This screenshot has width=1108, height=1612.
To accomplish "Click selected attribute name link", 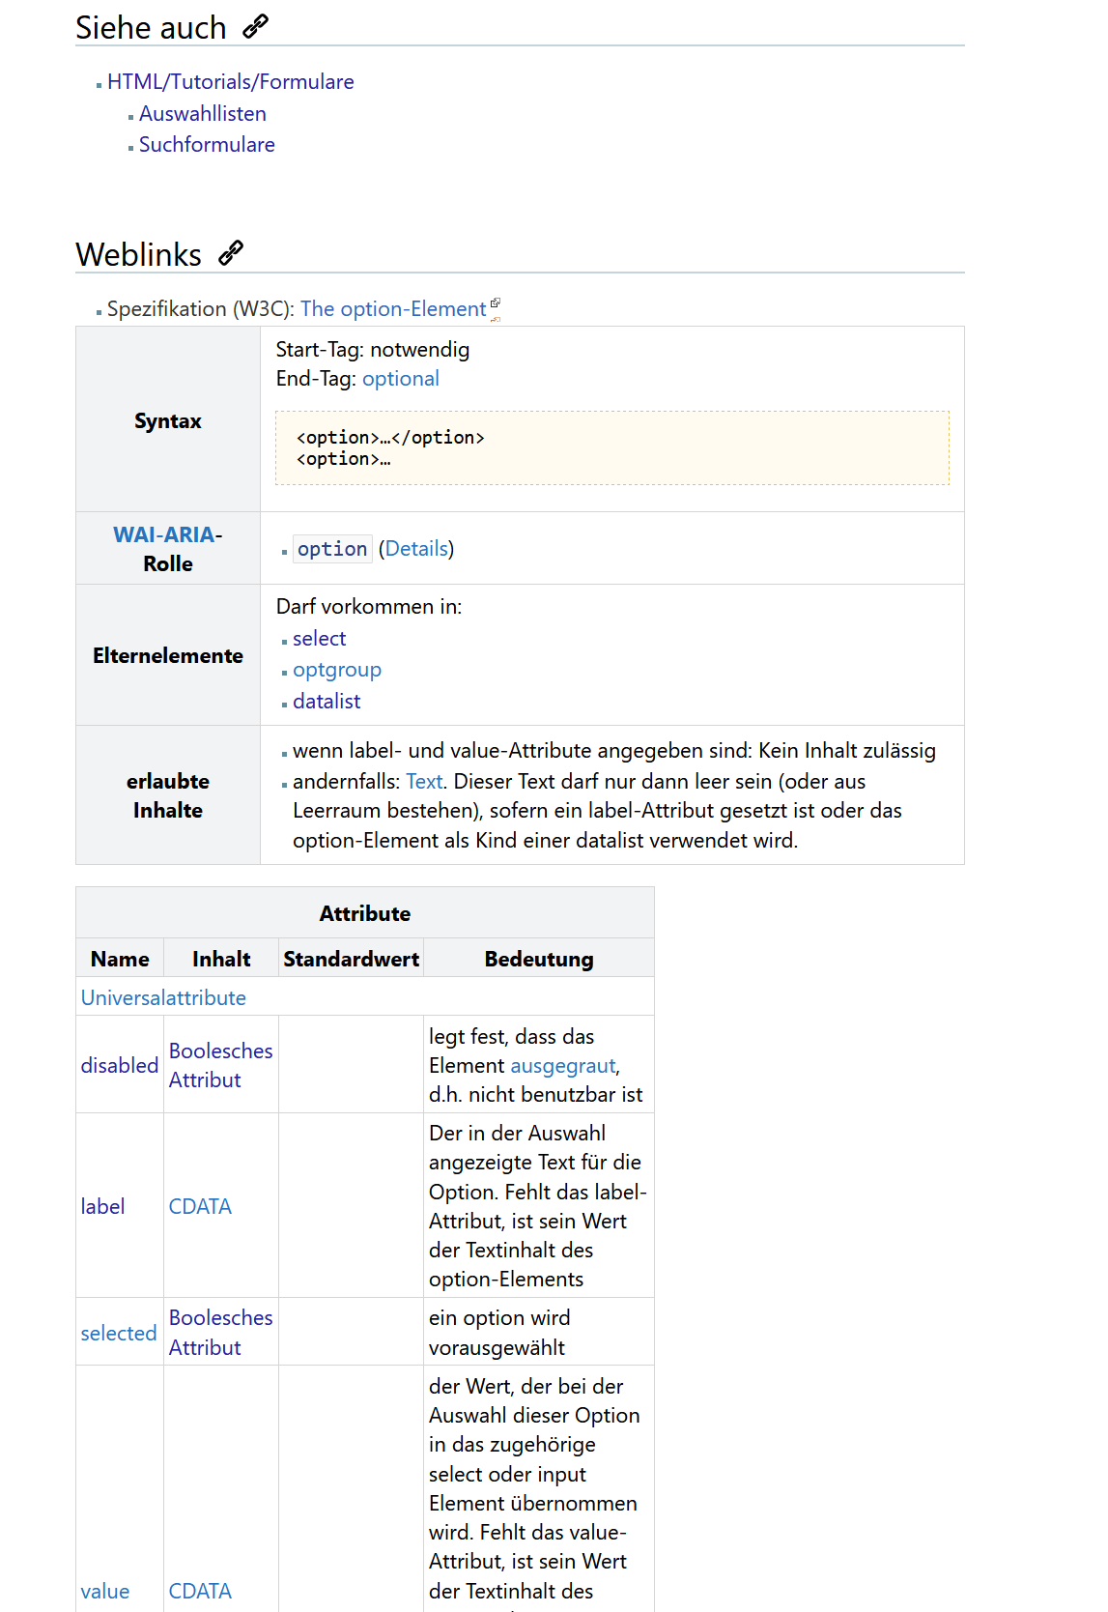I will point(118,1334).
